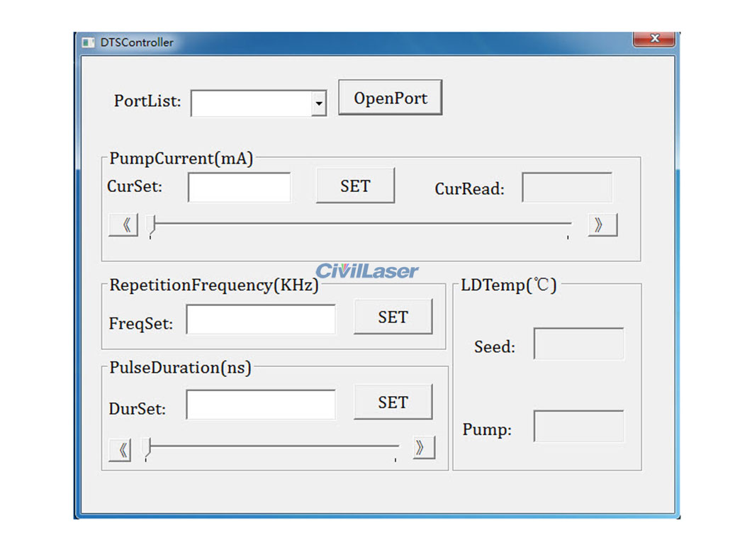The width and height of the screenshot is (735, 542).
Task: Increase PulseDuration using the right arrow button
Action: pos(423,448)
